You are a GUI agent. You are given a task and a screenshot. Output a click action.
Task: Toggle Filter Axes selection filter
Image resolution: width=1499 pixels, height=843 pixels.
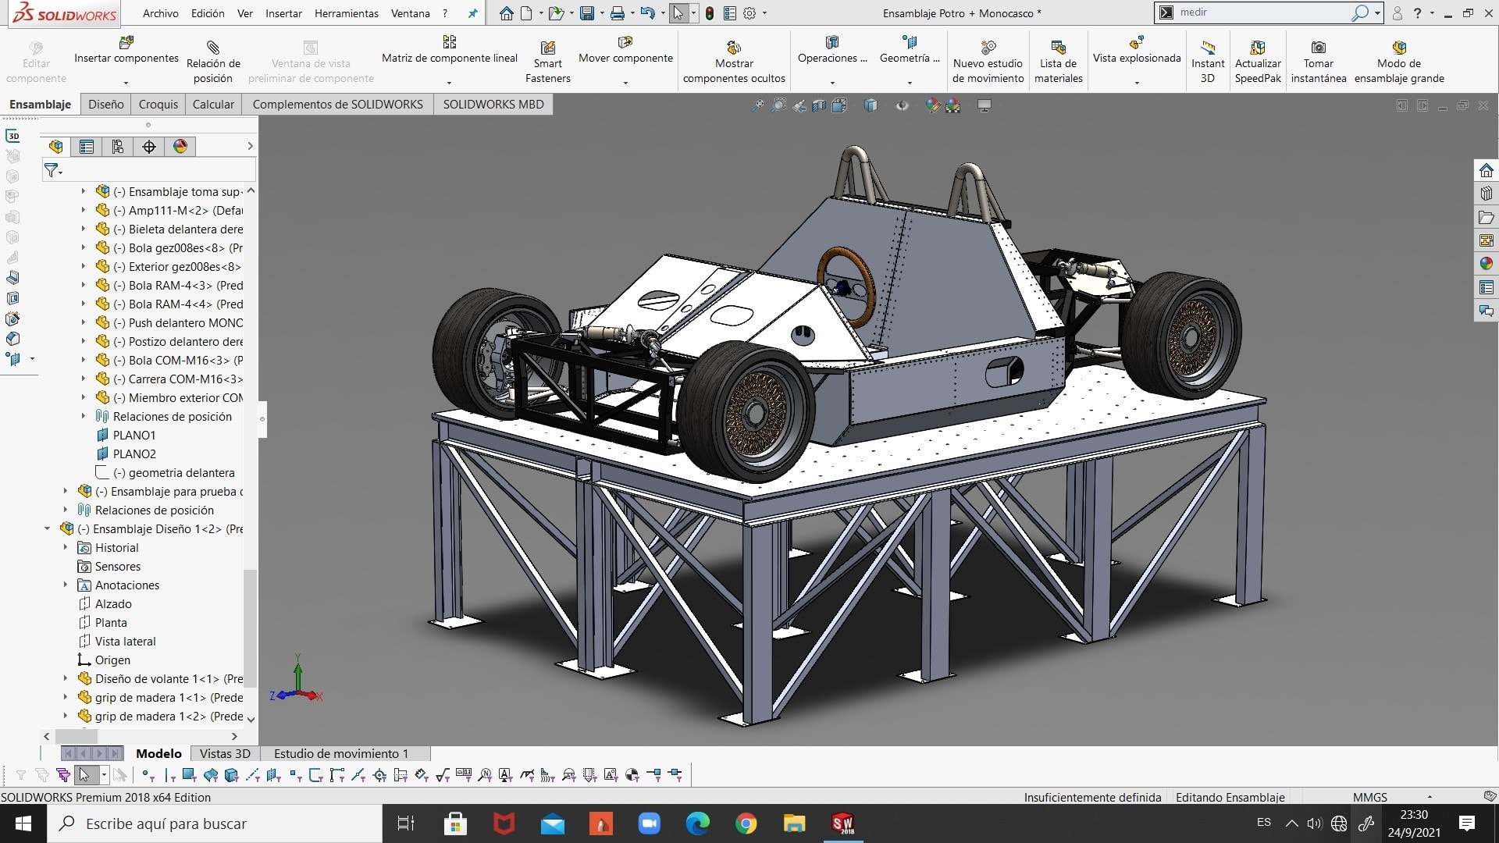(x=252, y=774)
